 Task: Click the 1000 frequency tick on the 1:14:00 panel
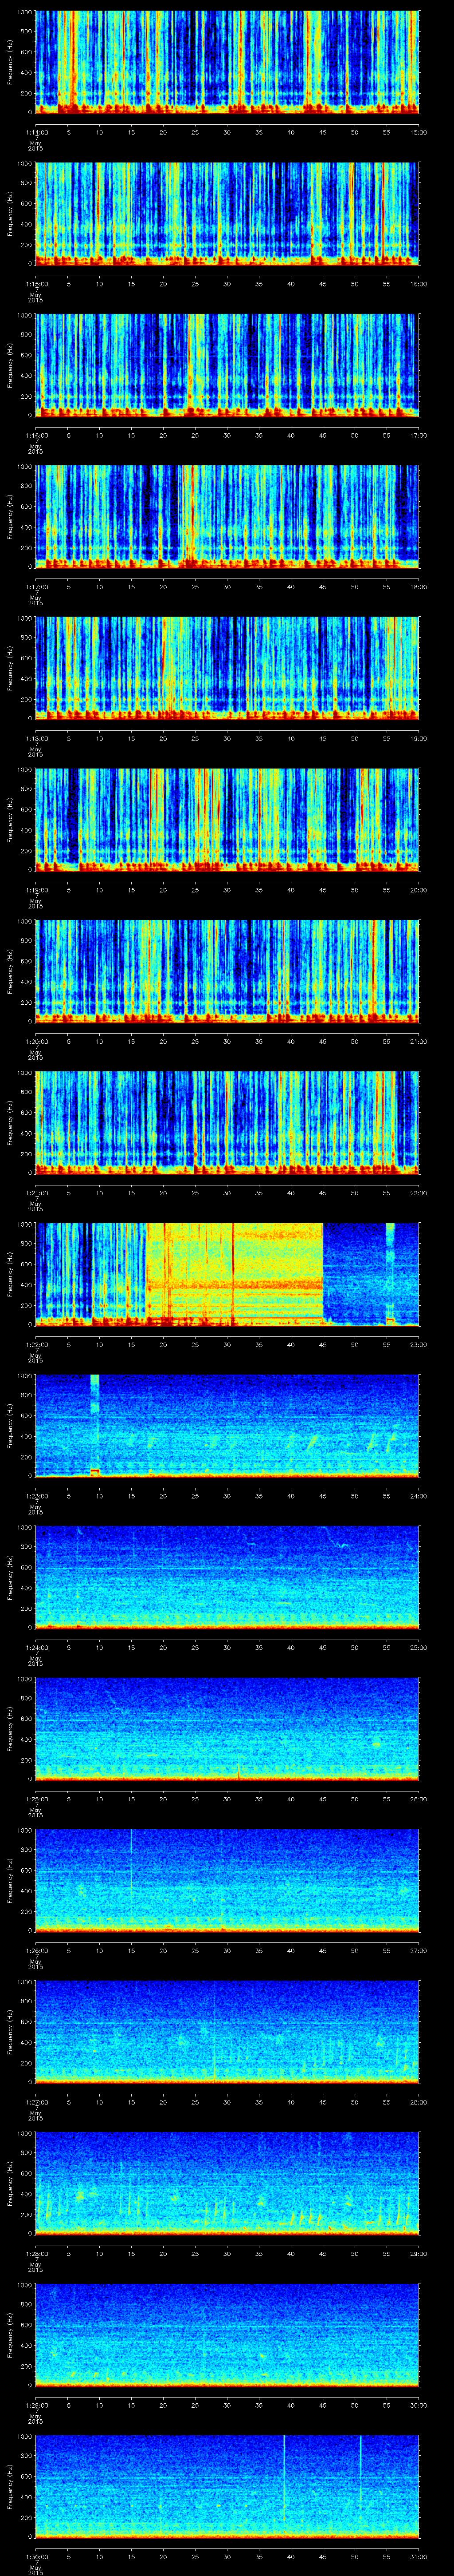pos(25,12)
